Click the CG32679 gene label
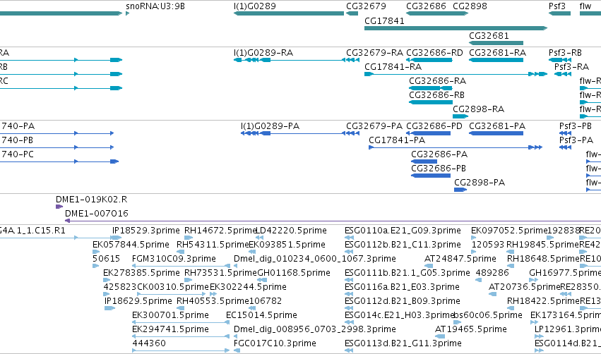 [x=366, y=6]
